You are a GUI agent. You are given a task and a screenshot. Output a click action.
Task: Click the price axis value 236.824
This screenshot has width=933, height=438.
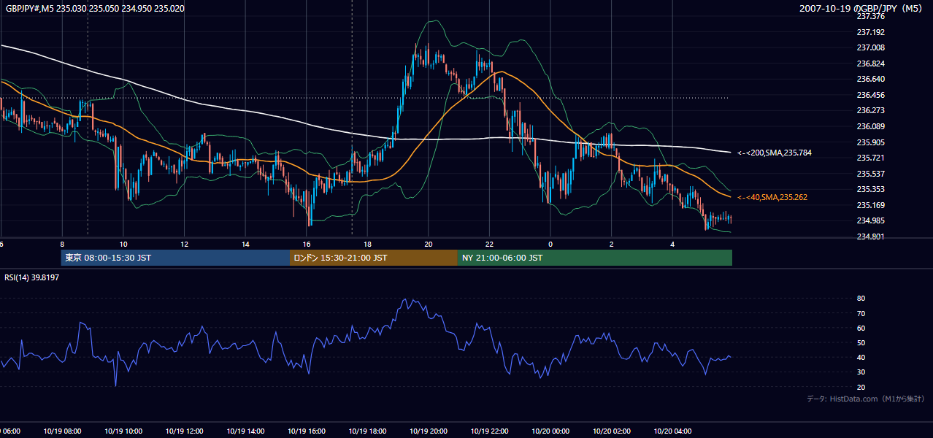[x=870, y=64]
